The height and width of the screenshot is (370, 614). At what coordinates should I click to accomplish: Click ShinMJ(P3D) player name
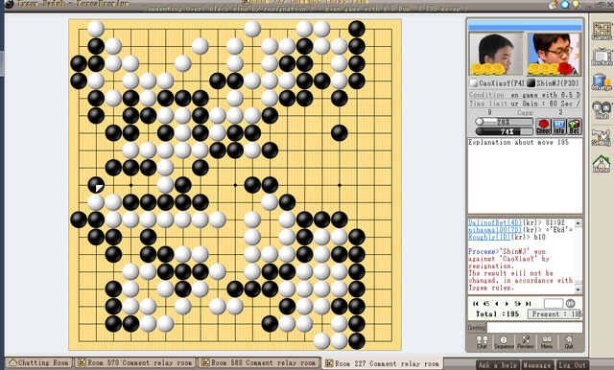(557, 83)
